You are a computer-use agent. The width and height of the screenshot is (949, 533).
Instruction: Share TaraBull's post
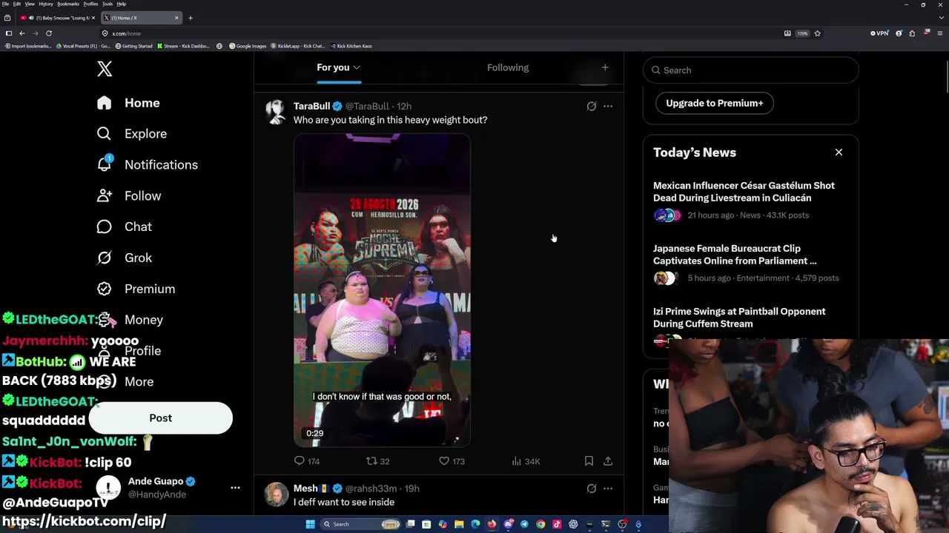608,461
